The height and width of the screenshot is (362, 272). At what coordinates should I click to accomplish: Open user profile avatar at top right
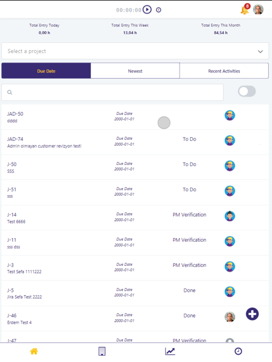(258, 9)
